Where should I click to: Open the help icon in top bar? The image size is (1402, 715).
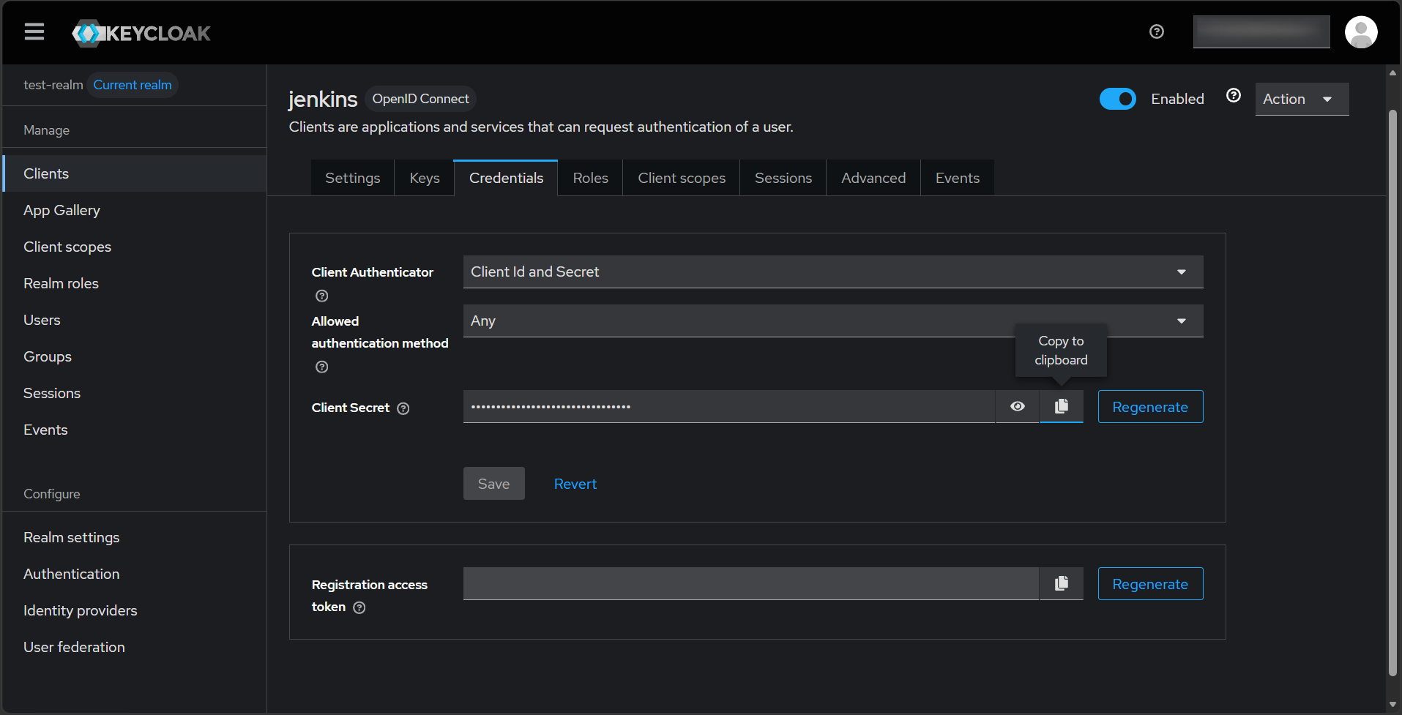(x=1157, y=31)
